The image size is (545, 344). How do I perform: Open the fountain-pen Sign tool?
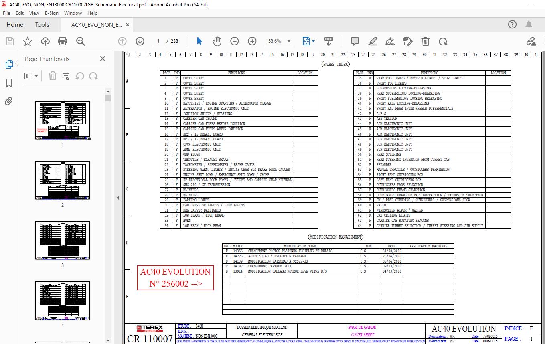pyautogui.click(x=389, y=41)
